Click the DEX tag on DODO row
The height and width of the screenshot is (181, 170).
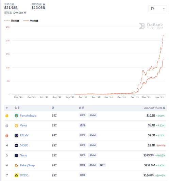point(83,175)
